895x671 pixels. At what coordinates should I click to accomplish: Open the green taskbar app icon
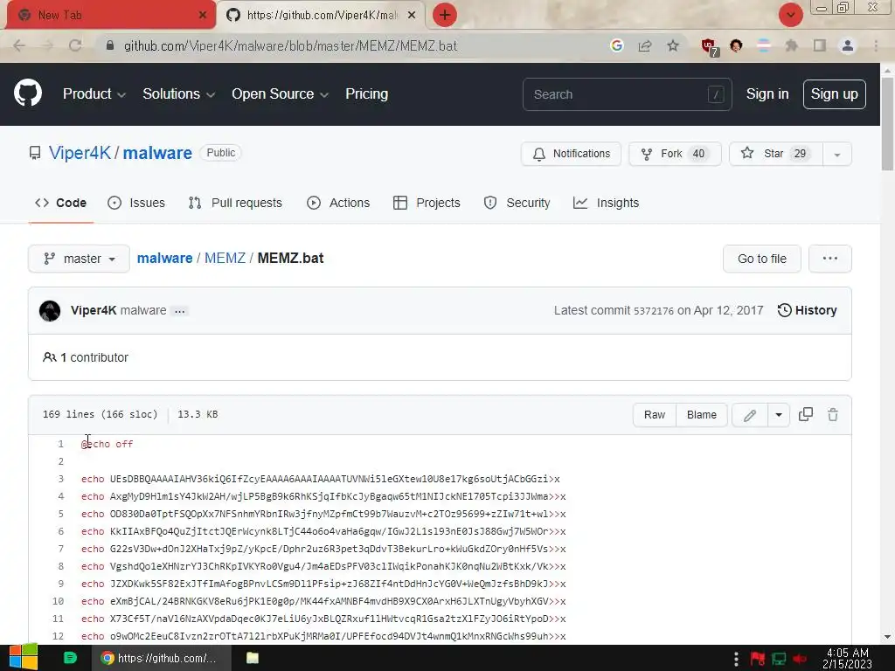pyautogui.click(x=70, y=658)
